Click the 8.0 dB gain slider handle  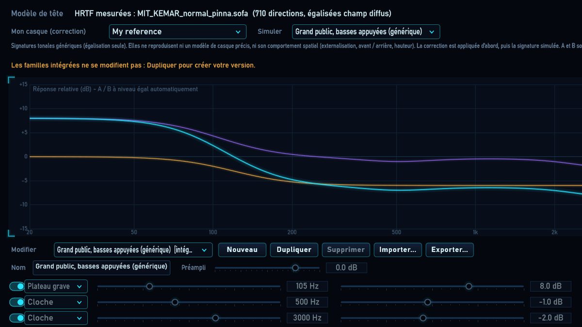point(469,286)
